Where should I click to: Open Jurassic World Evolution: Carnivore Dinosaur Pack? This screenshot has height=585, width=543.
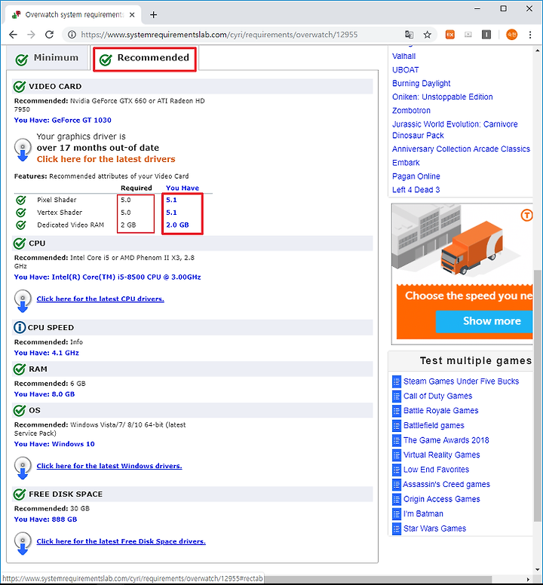coord(455,130)
